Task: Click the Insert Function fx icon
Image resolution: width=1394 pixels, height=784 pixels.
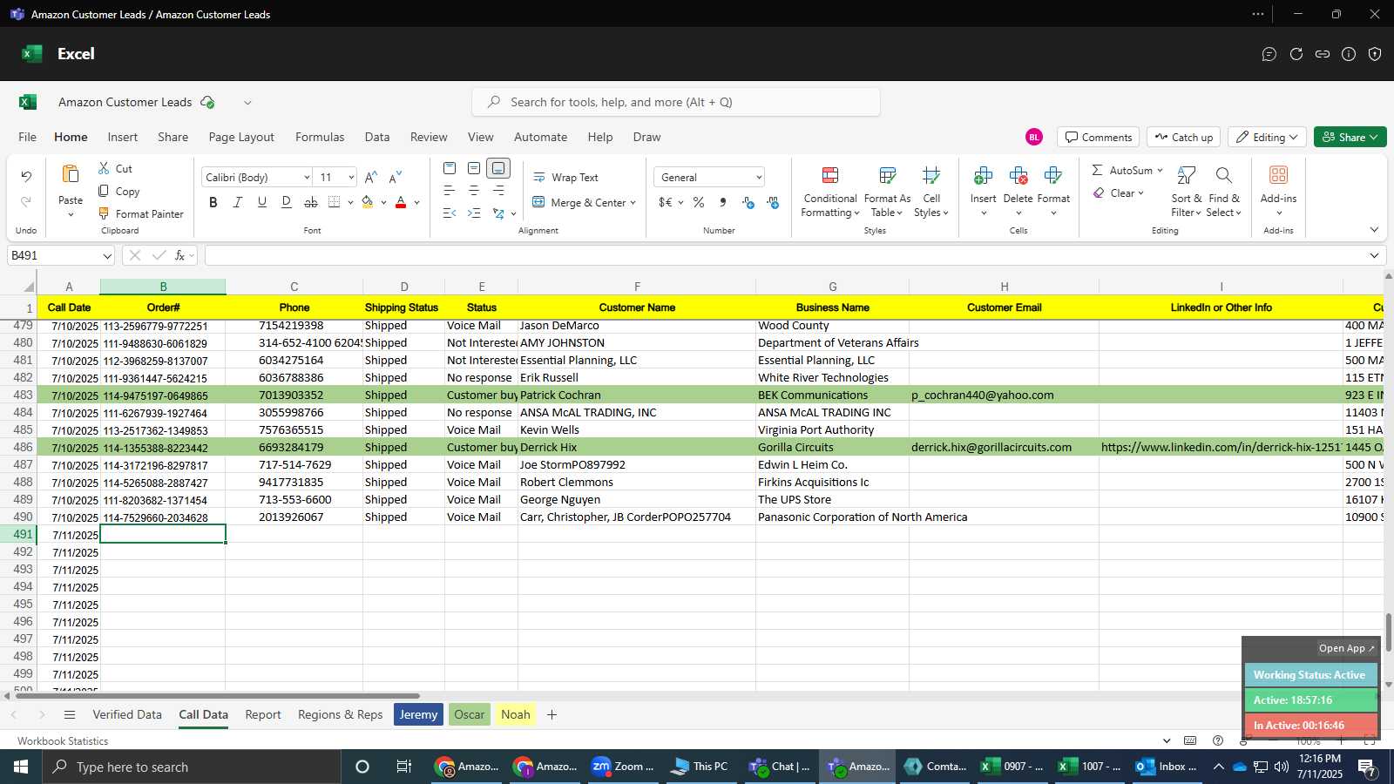Action: coord(179,255)
